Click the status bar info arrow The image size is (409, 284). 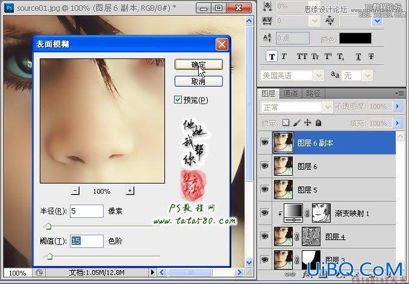(x=152, y=273)
